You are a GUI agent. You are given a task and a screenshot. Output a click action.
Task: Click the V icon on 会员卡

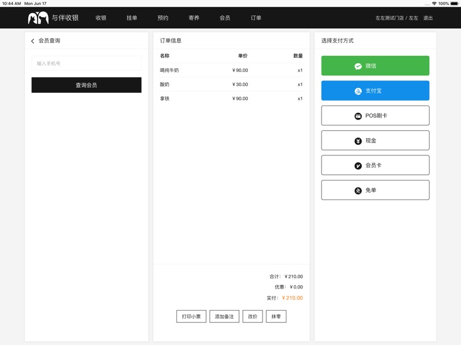click(x=358, y=166)
